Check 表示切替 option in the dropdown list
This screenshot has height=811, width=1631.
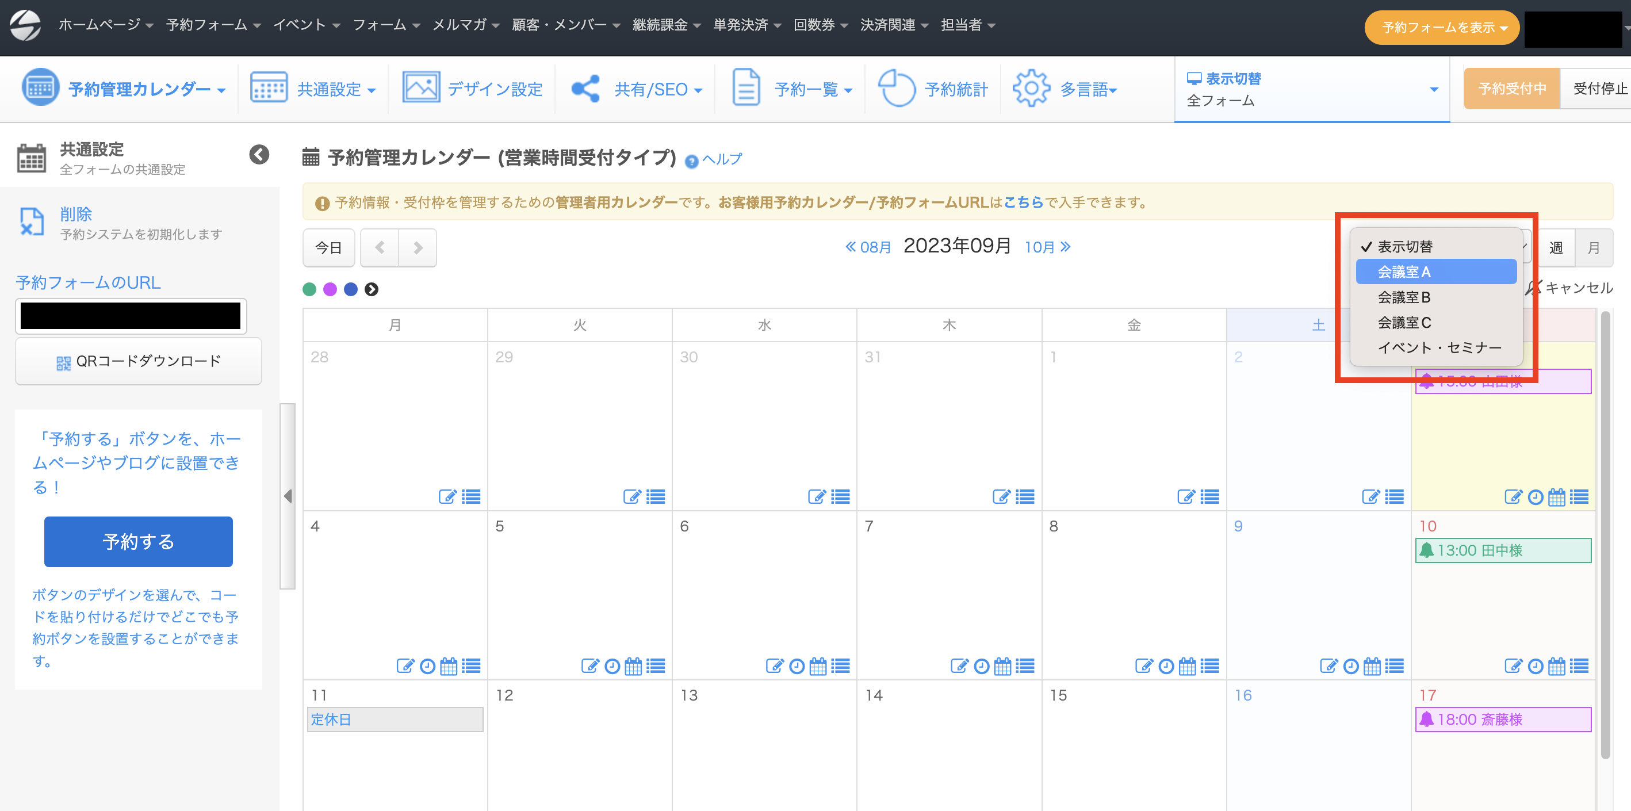coord(1406,246)
